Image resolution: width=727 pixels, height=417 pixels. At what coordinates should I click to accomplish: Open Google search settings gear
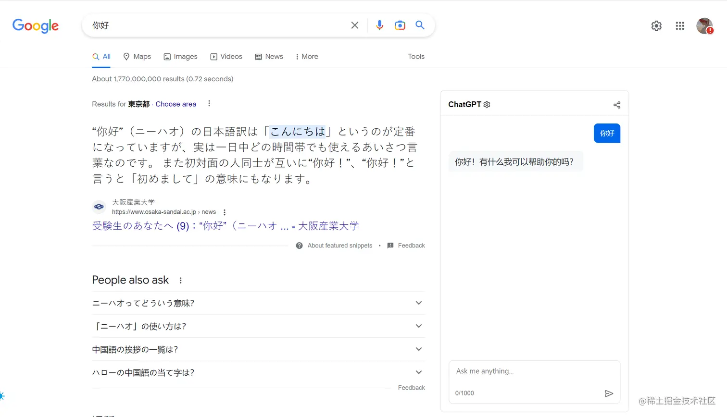[x=656, y=26]
